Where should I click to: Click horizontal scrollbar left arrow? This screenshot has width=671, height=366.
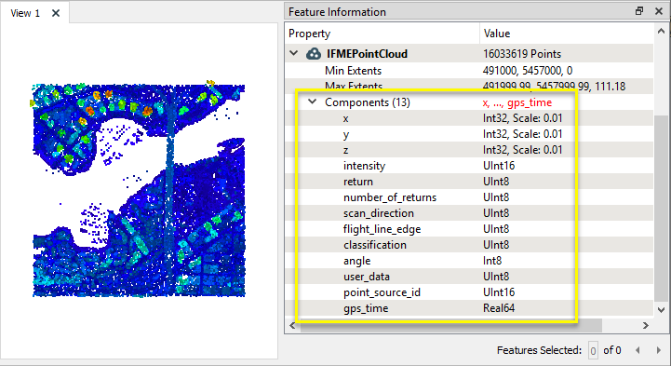[293, 326]
